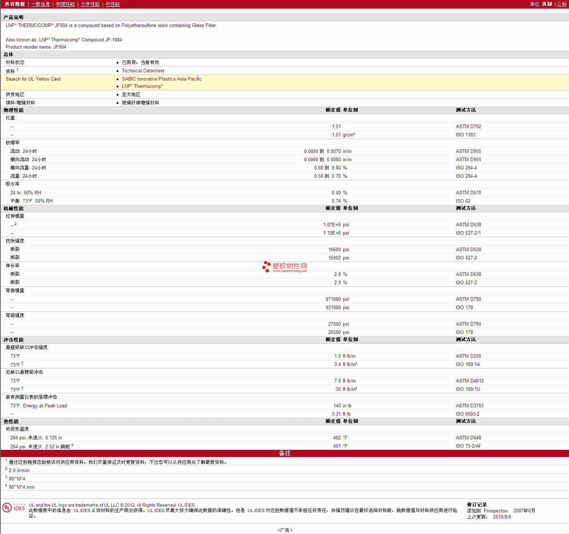Select the ASTM D648 test method

coord(468,438)
